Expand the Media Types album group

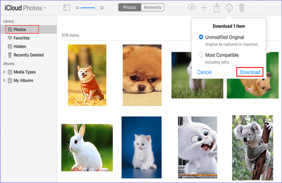(x=5, y=72)
